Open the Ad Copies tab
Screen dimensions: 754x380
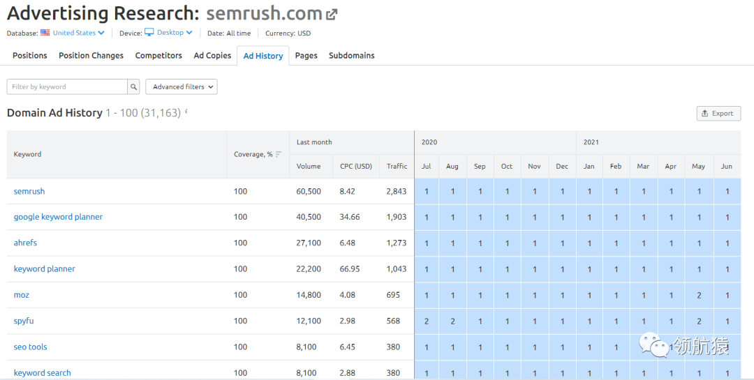[212, 56]
